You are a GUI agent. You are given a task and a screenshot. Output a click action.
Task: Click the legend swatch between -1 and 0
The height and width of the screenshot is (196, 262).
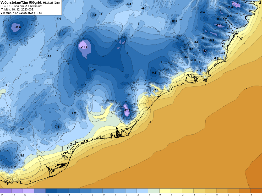154,191
